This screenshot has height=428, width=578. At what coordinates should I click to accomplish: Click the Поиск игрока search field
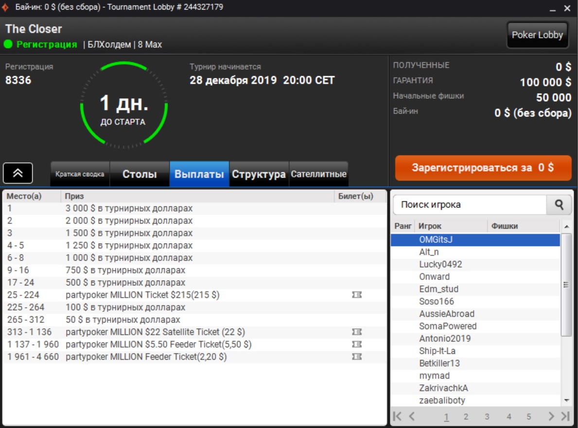coord(470,205)
